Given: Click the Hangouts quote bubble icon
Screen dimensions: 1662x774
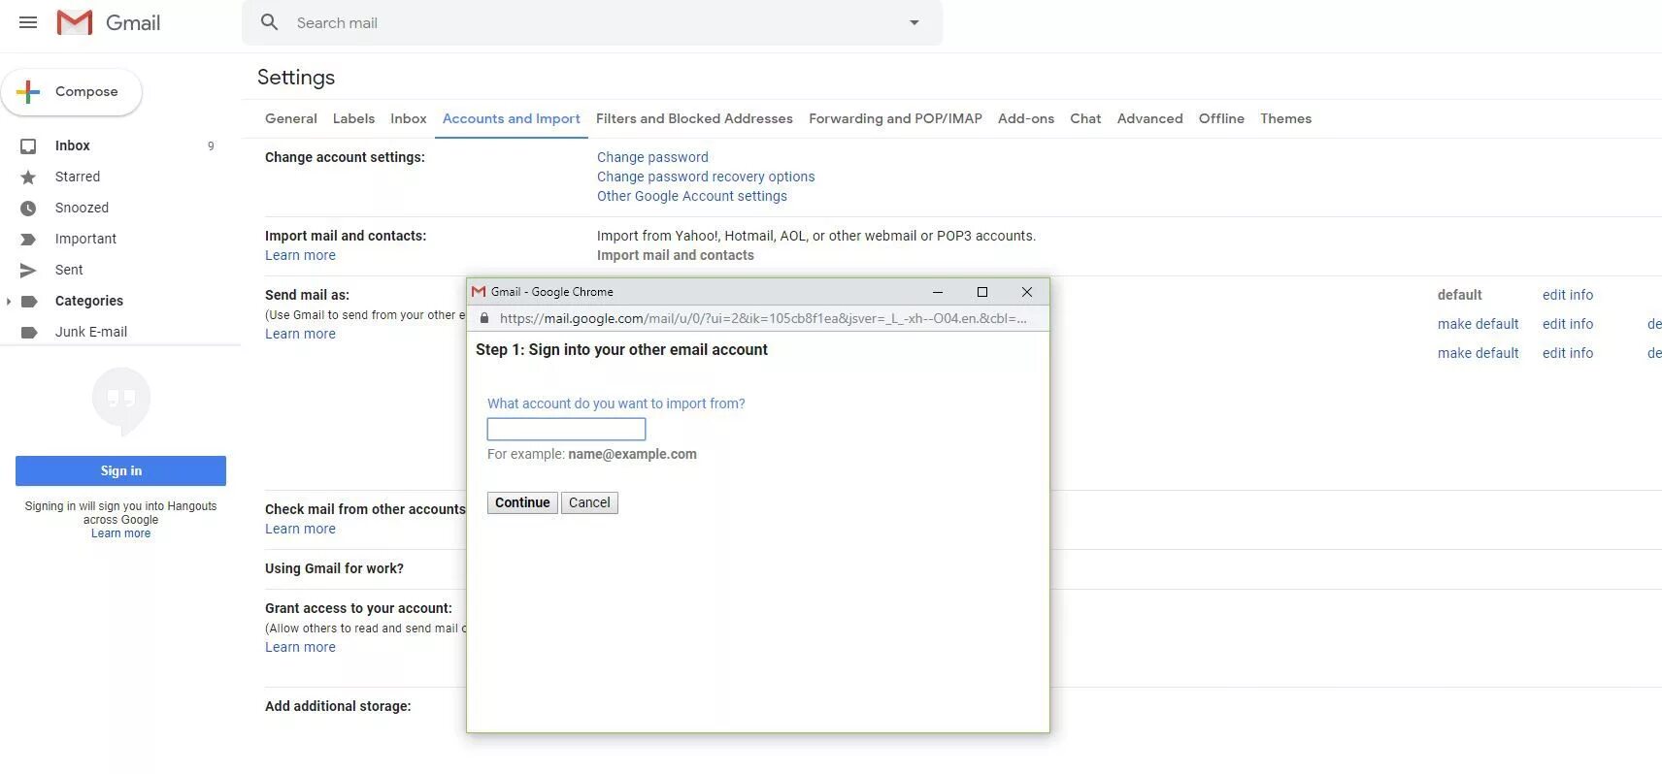Looking at the screenshot, I should (121, 401).
